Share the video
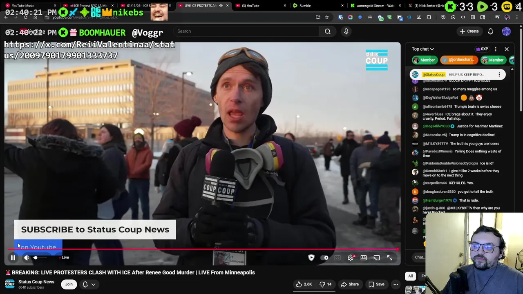The image size is (523, 294). (x=350, y=284)
